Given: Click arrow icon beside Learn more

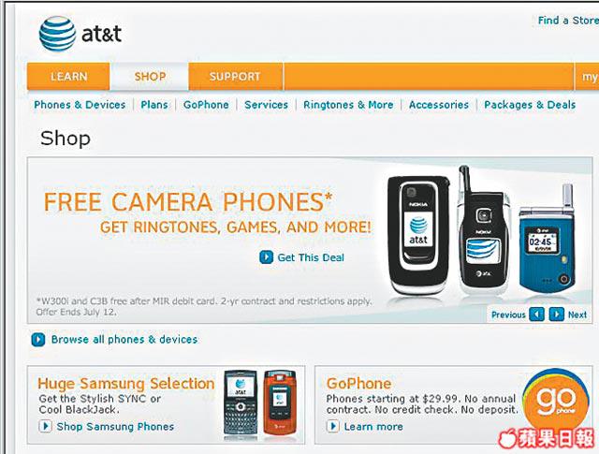Looking at the screenshot, I should coord(333,426).
